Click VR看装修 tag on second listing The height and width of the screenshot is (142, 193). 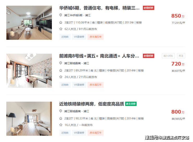point(79,85)
